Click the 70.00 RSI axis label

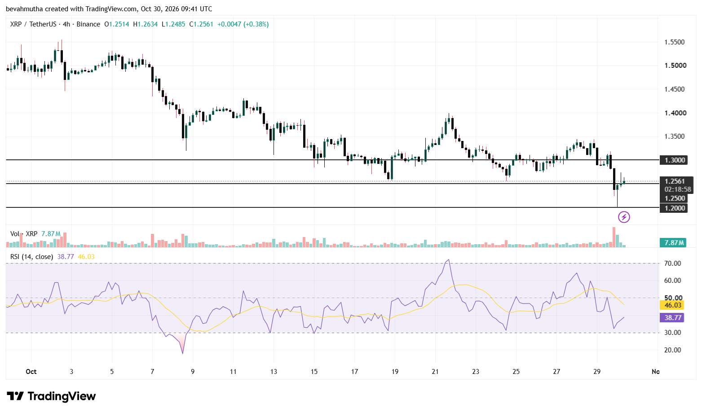673,264
